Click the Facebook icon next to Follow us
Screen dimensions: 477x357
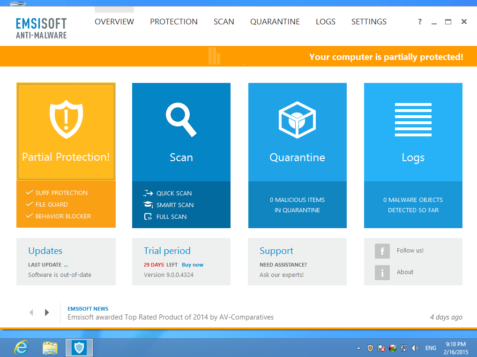click(x=382, y=251)
